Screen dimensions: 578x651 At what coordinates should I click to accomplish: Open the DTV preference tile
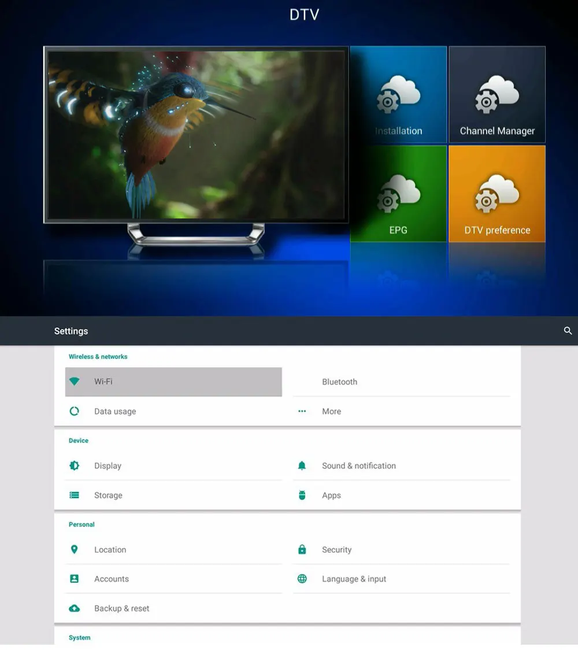pyautogui.click(x=497, y=194)
